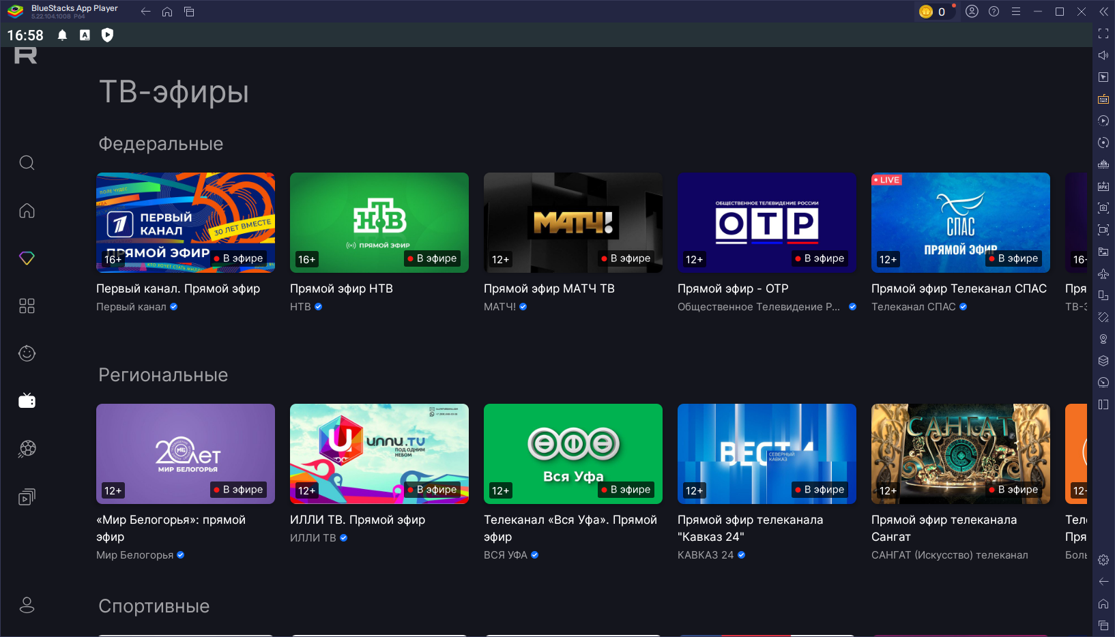Click the 'Спортивные' section heading
This screenshot has width=1115, height=637.
[x=154, y=606]
